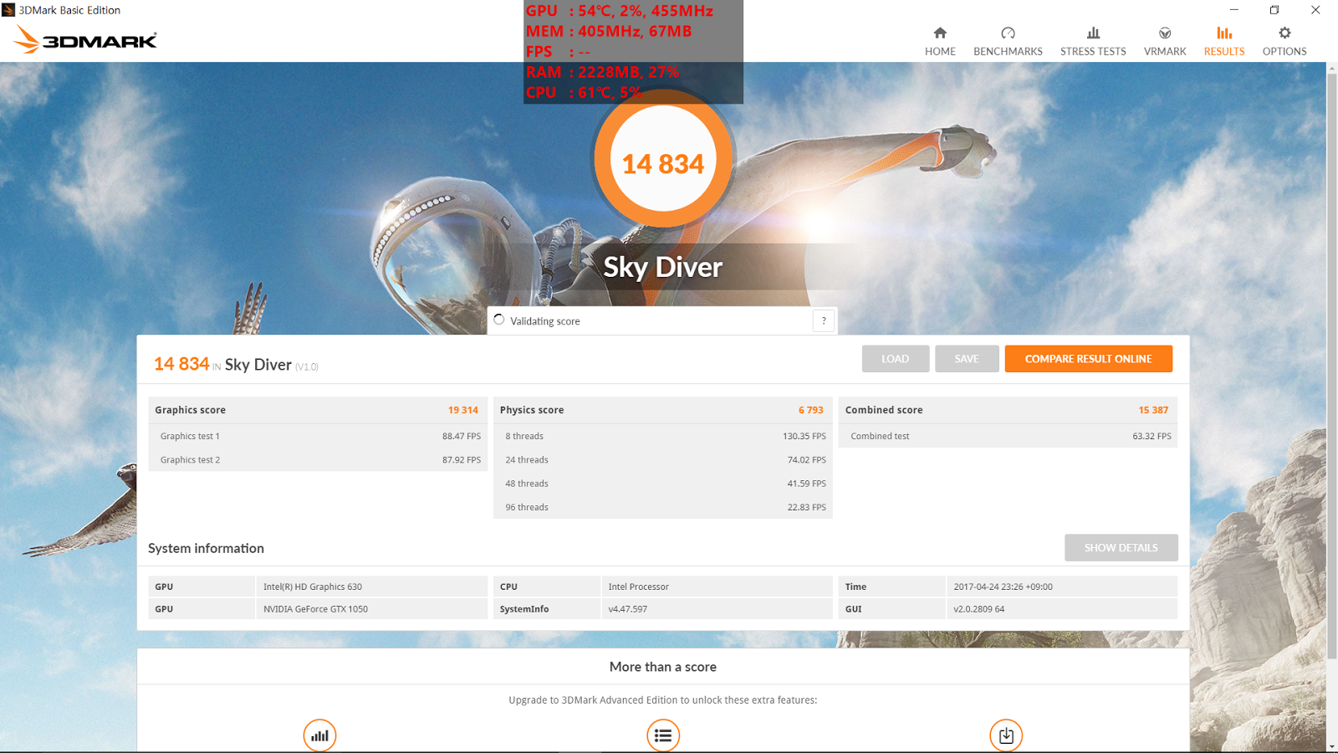This screenshot has height=753, width=1338.
Task: Switch to Stress Tests tab
Action: pyautogui.click(x=1093, y=41)
